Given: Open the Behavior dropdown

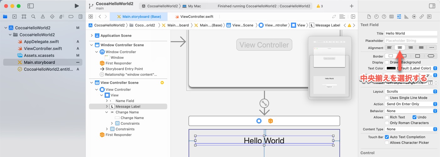Looking at the screenshot, I should [411, 111].
